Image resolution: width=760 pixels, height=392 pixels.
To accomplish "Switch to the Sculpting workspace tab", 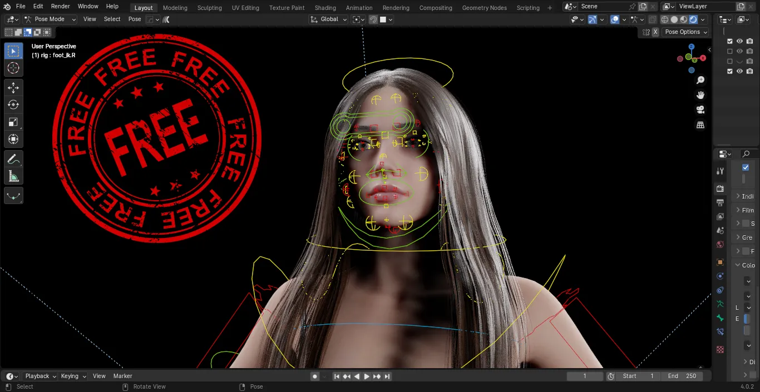I will 210,8.
